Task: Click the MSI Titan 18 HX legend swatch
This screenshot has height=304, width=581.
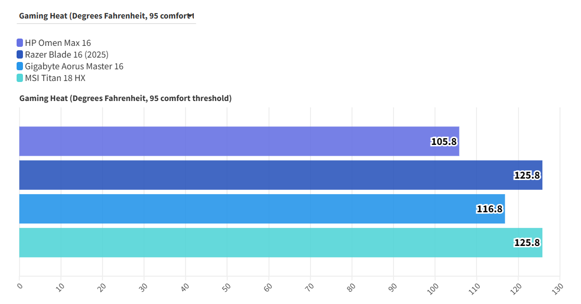Action: click(20, 78)
